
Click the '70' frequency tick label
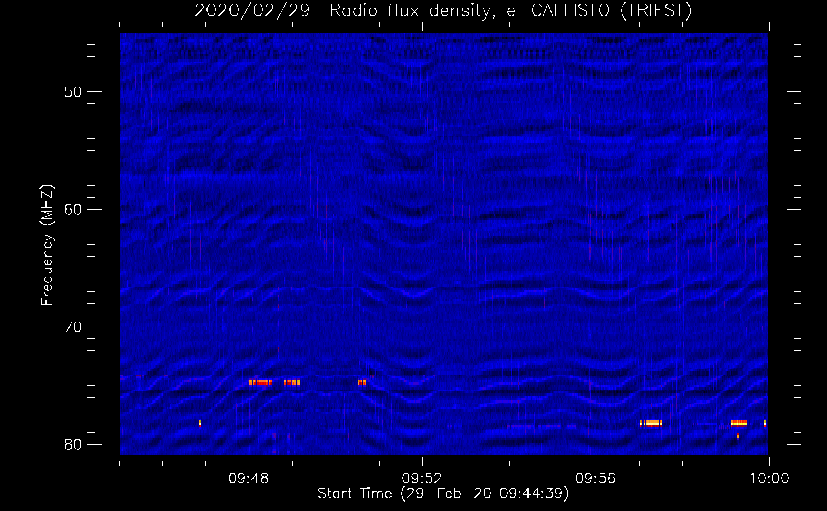pos(73,327)
